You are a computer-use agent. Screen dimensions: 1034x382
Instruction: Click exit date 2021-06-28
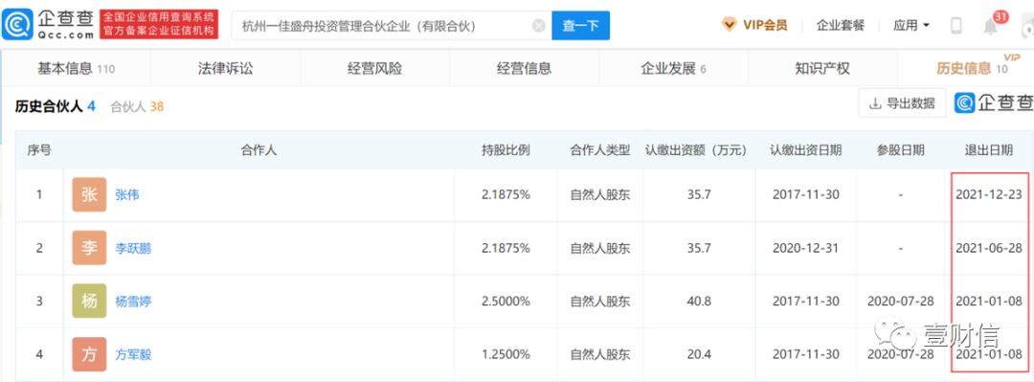click(x=988, y=248)
